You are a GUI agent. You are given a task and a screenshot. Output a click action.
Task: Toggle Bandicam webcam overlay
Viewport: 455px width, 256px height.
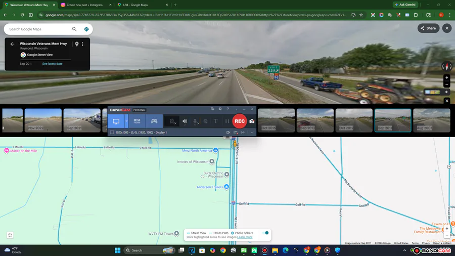[x=172, y=121]
